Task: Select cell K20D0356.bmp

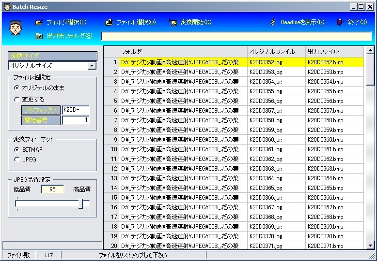Action: pyautogui.click(x=334, y=101)
